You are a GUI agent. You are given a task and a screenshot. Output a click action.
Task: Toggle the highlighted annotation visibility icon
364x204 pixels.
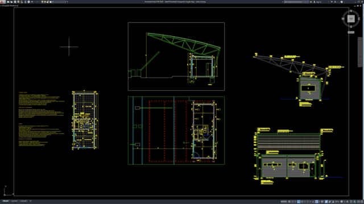click(x=326, y=202)
